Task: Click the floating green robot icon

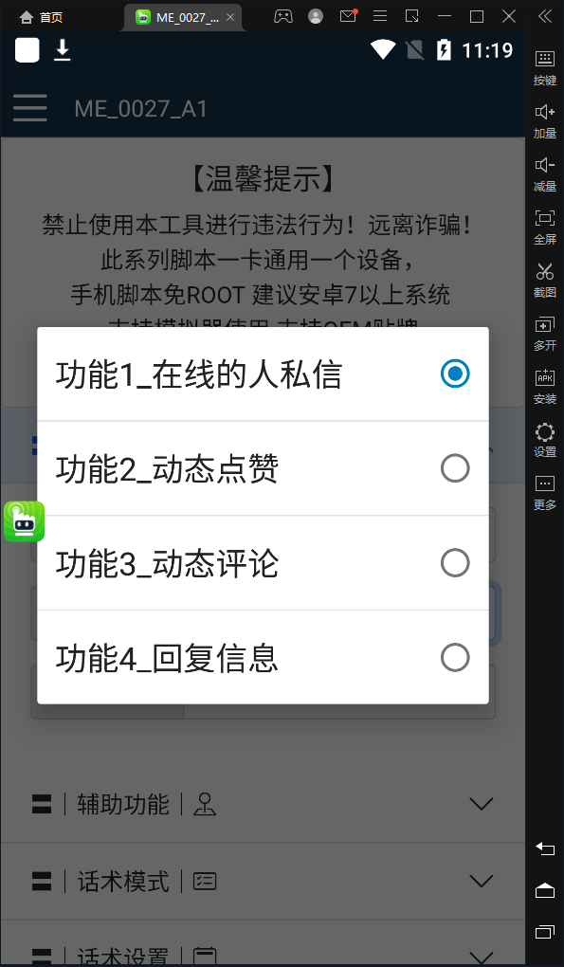Action: pos(24,521)
